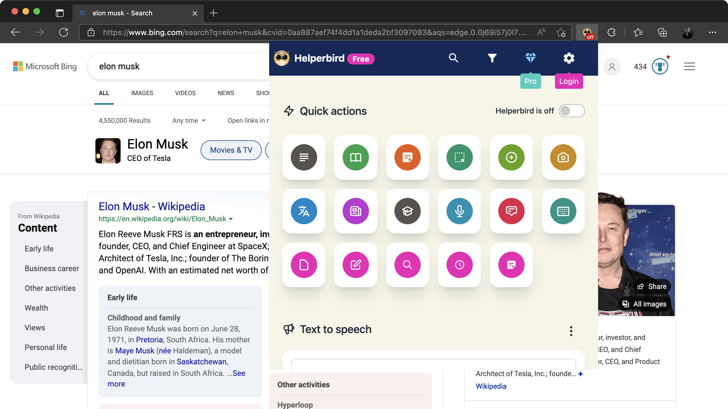Open Elon Musk - Wikipedia result link
This screenshot has height=409, width=728.
pyautogui.click(x=152, y=207)
